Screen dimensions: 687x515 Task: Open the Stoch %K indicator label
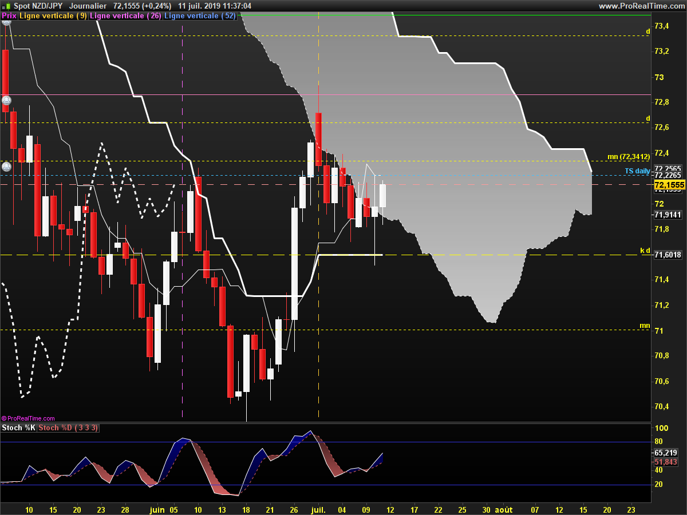(x=19, y=428)
